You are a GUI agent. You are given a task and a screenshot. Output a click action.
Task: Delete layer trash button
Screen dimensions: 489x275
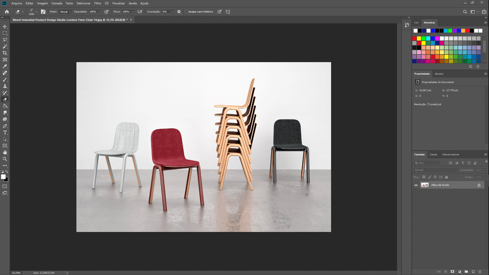tap(480, 272)
